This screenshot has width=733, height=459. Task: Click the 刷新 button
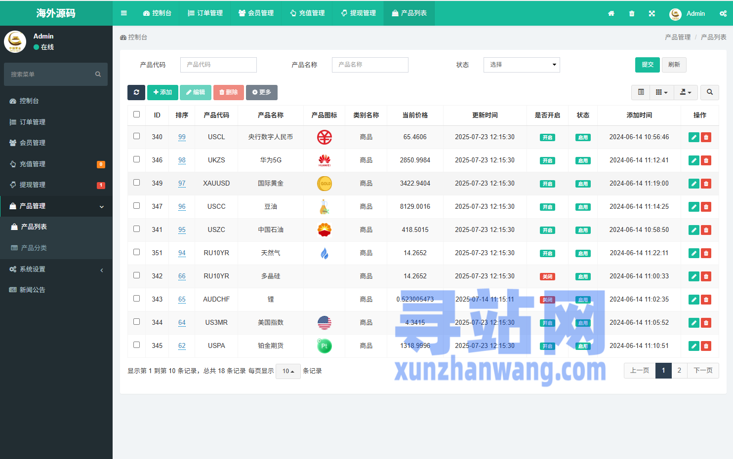674,65
